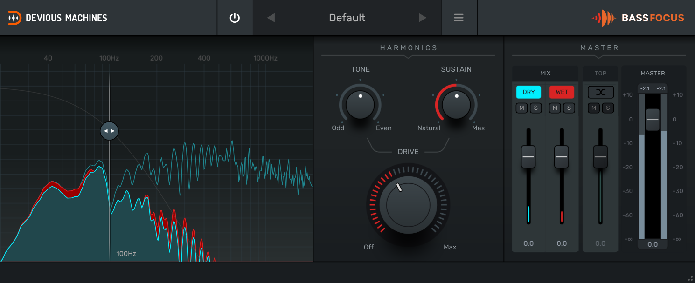Viewport: 695px width, 283px height.
Task: Click the 200 frequency axis label
Action: click(x=156, y=58)
